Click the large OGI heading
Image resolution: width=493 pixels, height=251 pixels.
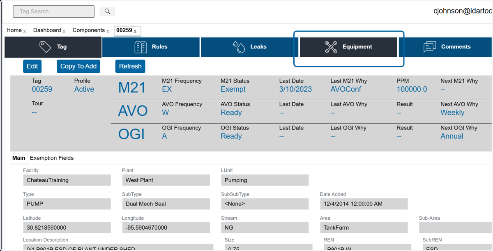click(x=131, y=134)
